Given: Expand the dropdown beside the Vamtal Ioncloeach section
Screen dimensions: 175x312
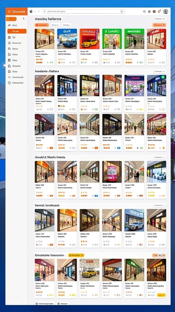Looking at the screenshot, I should point(159,205).
